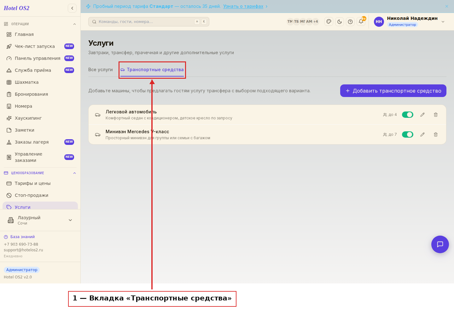The image size is (454, 314).
Task: Focus the Команды, гости, номера search field
Action: (x=149, y=22)
